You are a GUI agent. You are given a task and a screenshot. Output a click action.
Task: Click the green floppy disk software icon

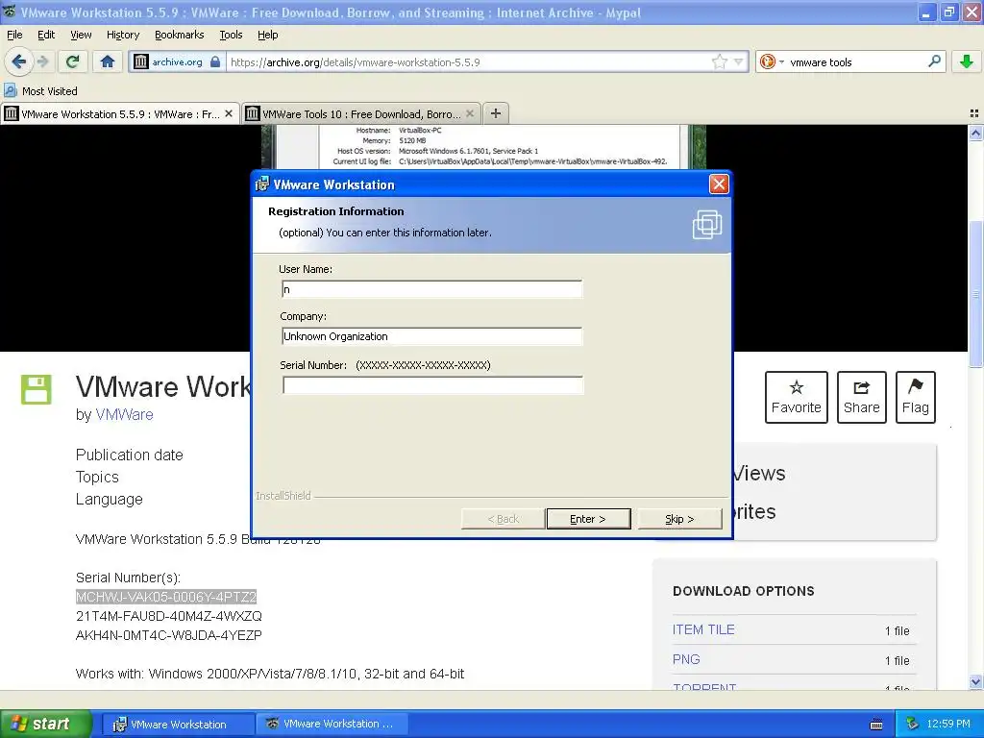pos(36,390)
